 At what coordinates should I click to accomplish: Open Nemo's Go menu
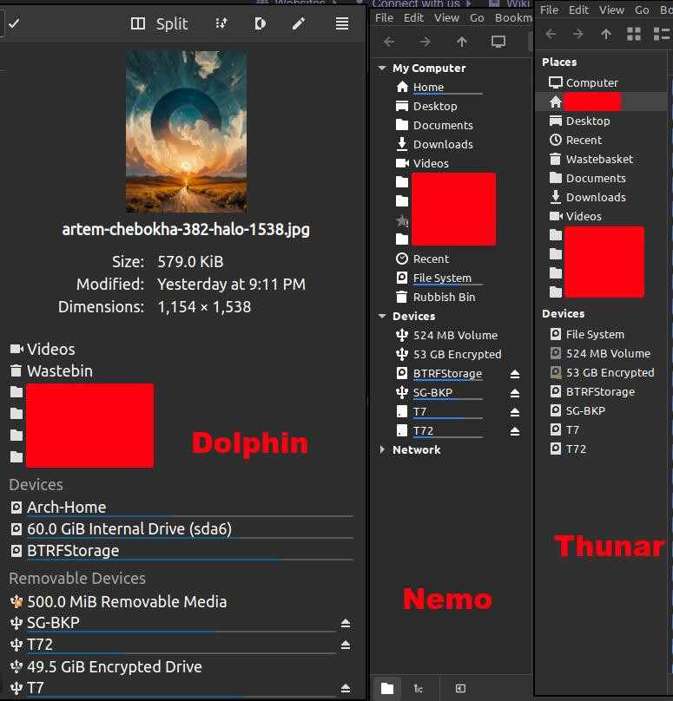477,18
